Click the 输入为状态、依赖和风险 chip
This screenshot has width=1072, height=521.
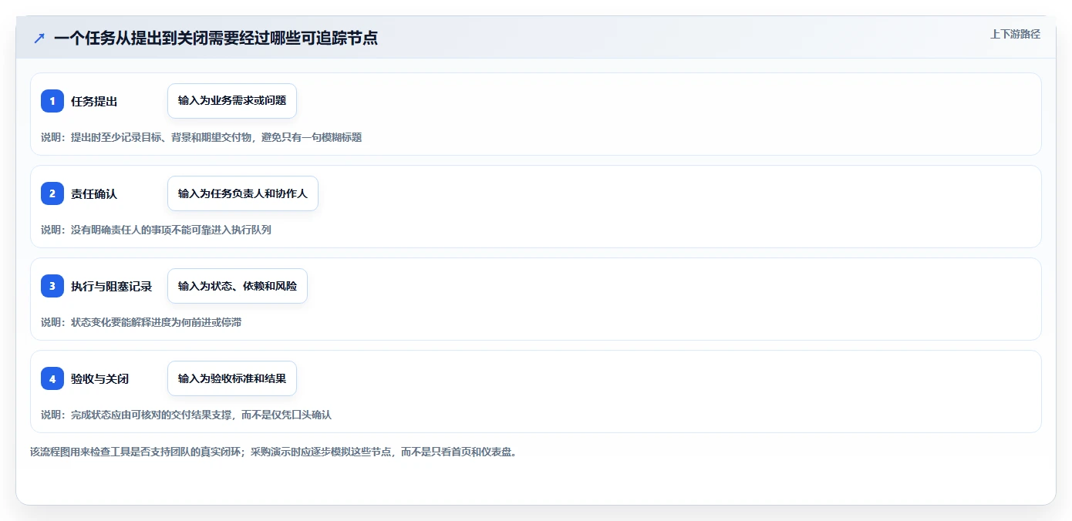click(x=238, y=286)
